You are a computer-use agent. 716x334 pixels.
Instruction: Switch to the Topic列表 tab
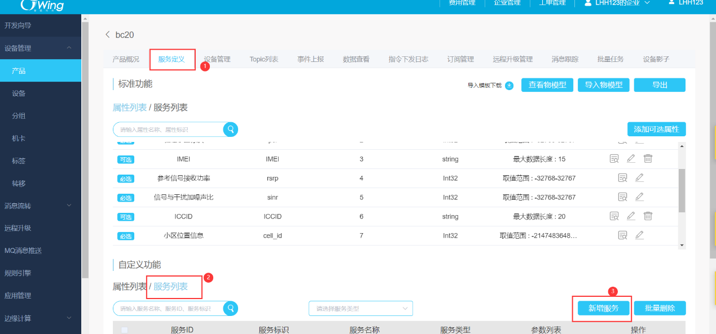point(264,59)
